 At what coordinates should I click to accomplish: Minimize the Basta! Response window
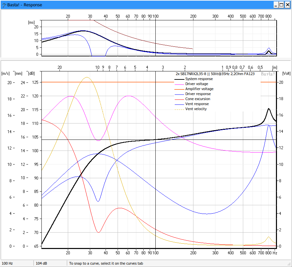coord(276,5)
